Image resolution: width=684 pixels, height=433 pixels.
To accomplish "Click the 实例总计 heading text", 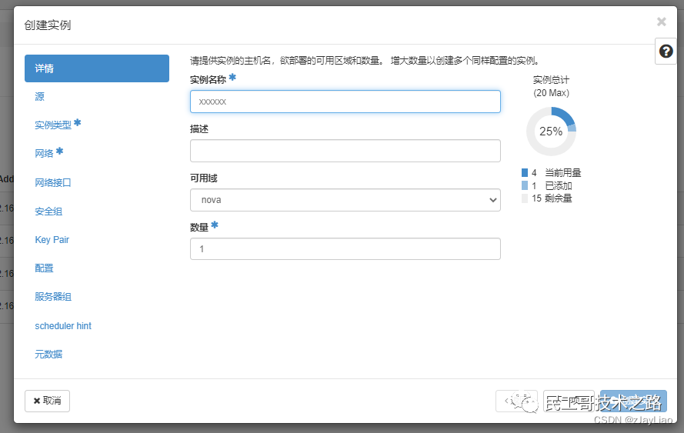I will (x=552, y=80).
